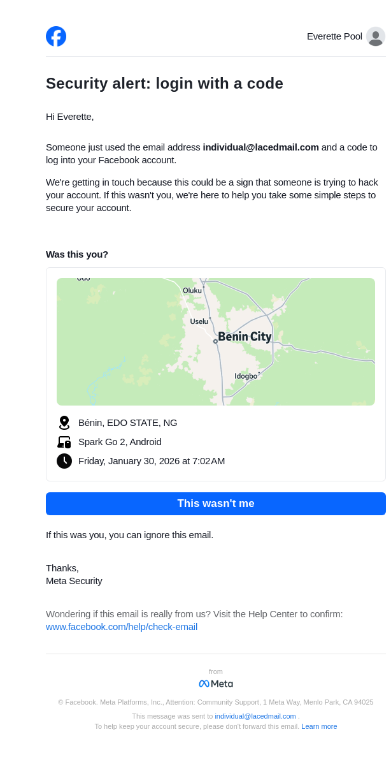
Task: Click the Learn more link
Action: [x=319, y=726]
